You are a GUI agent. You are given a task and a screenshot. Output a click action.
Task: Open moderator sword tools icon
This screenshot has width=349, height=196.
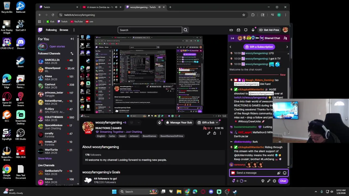coord(269,181)
